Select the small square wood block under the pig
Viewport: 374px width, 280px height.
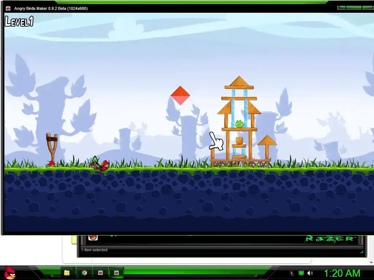[x=239, y=140]
